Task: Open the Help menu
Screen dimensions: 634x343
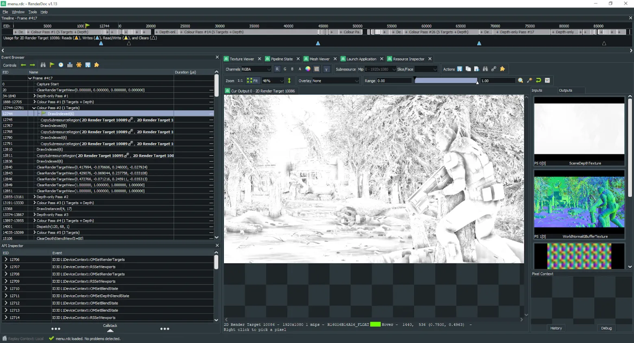Action: click(x=44, y=12)
